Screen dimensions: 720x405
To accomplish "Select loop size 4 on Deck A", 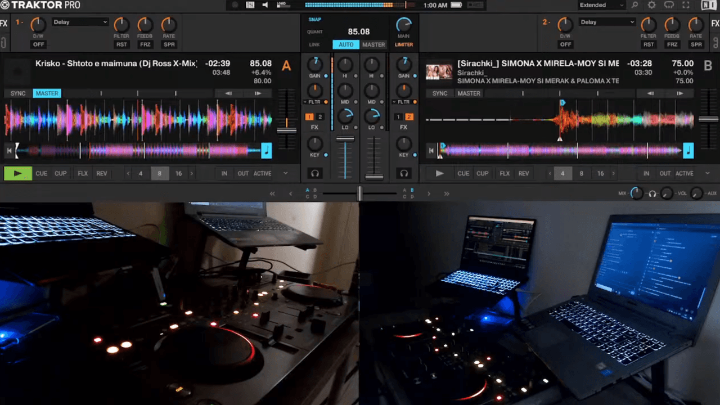I will (141, 173).
